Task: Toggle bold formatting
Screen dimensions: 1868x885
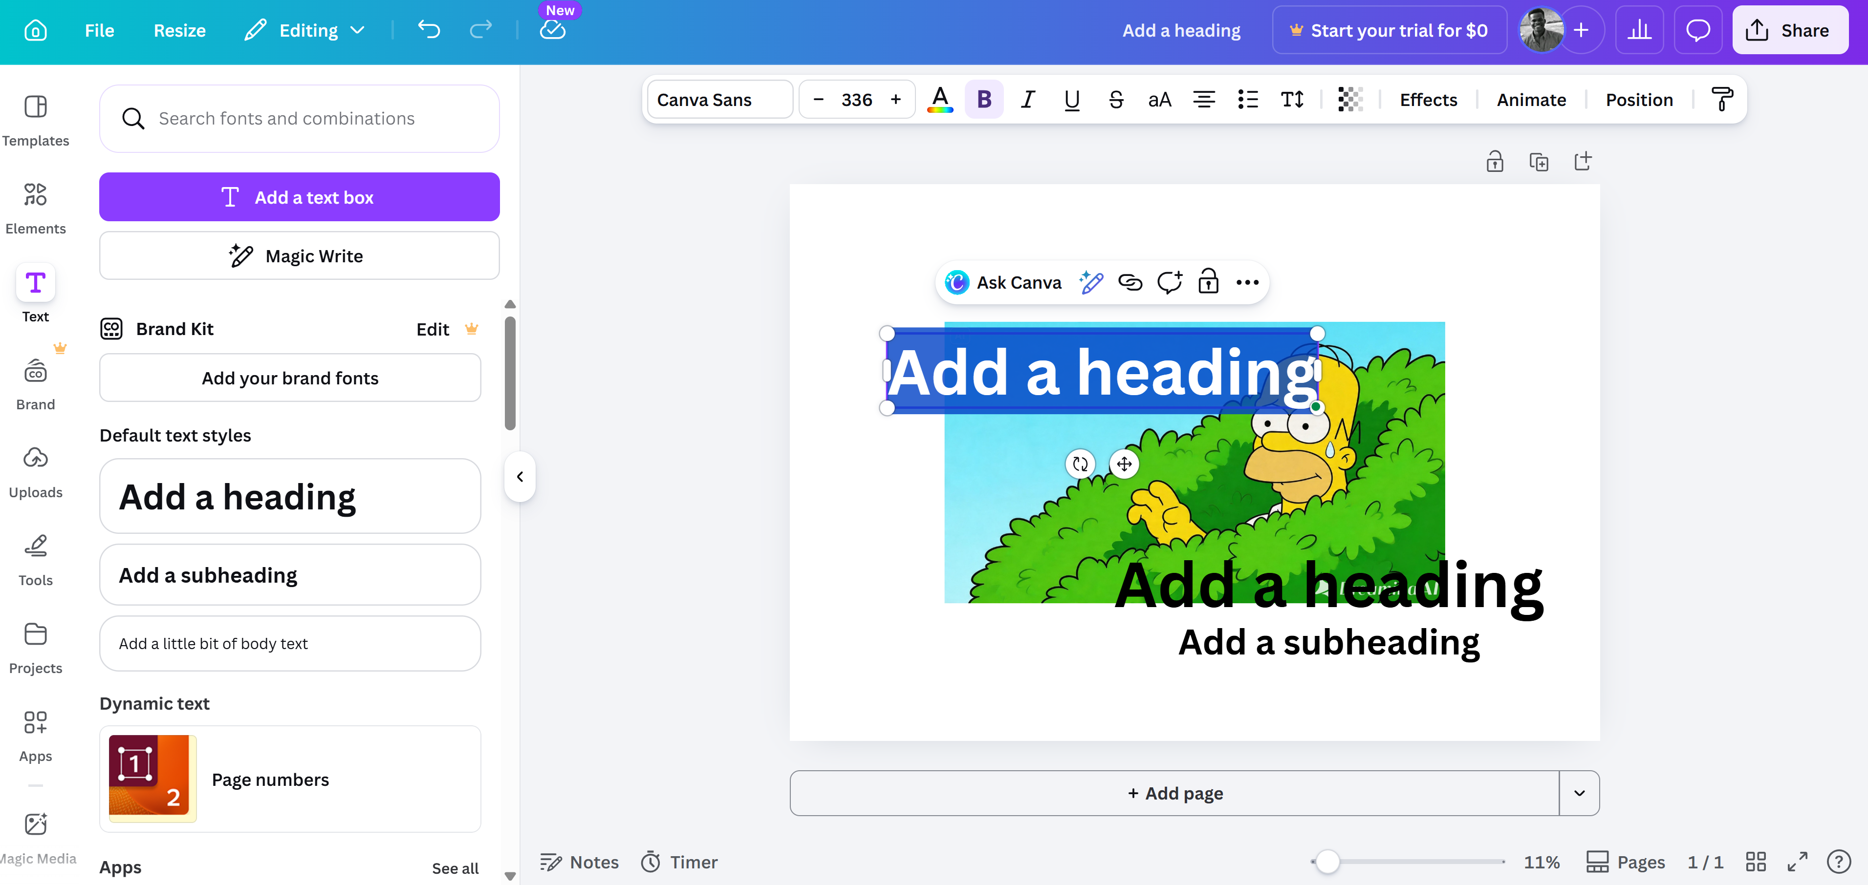Action: tap(984, 99)
